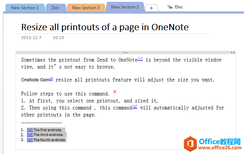Screen dimensions: 244x154
Task: Click the page time 10:13
Action: [x=58, y=38]
